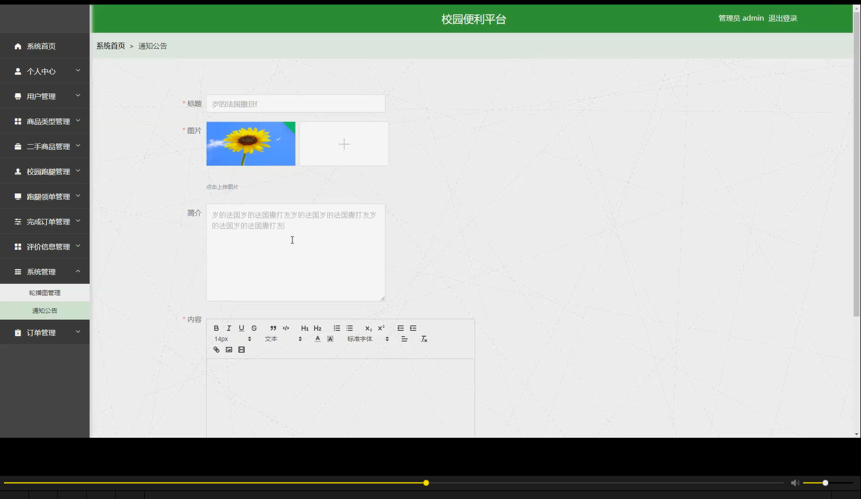Mute the video speaker icon
The height and width of the screenshot is (499, 861).
(x=795, y=483)
